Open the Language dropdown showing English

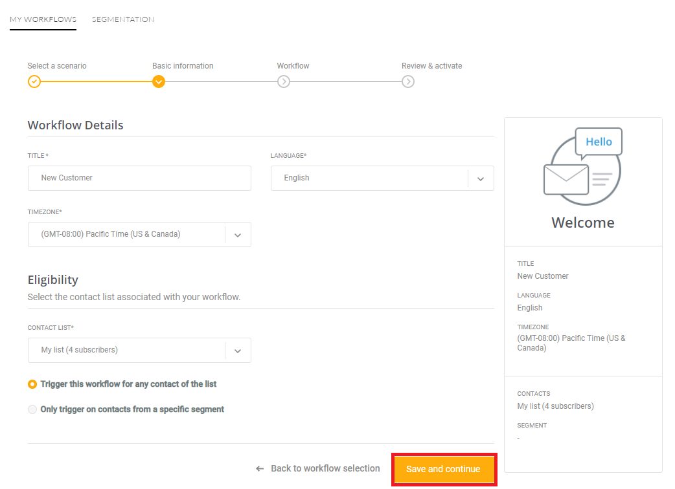(382, 178)
